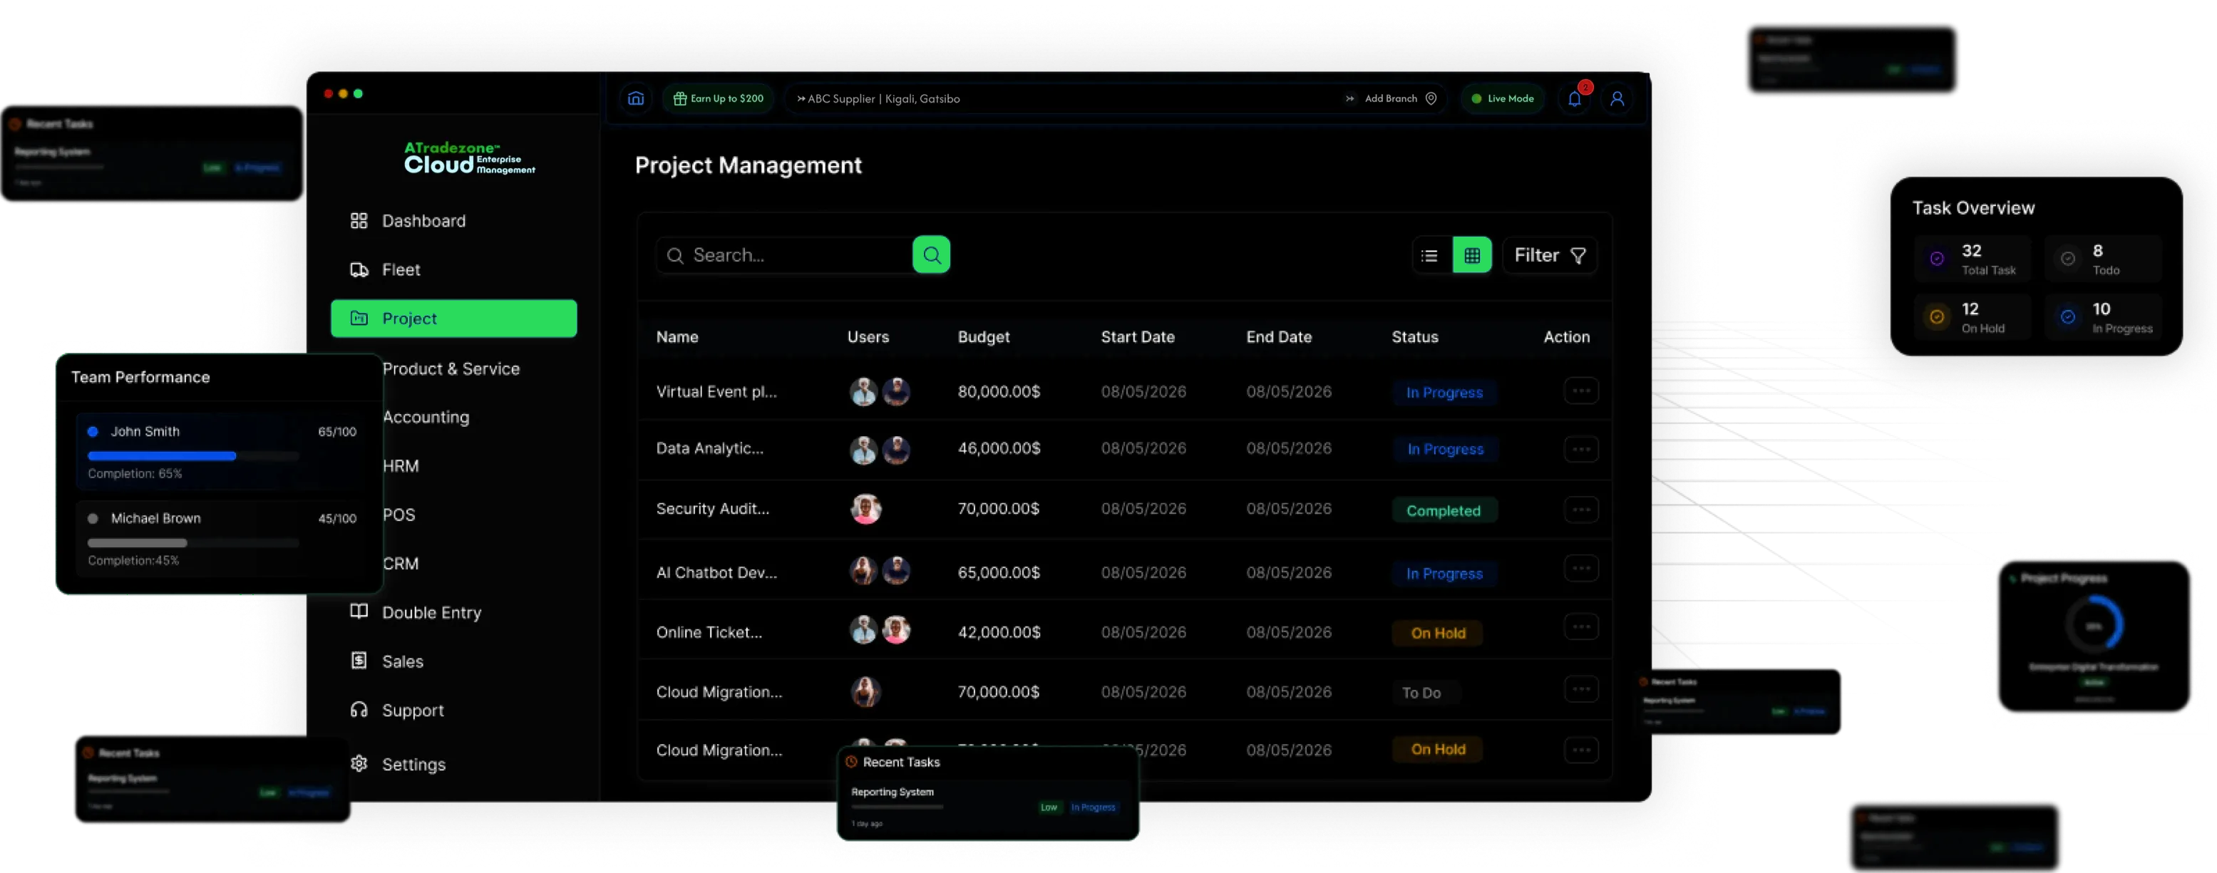Open action menu for the To Do row
This screenshot has height=873, width=2217.
coord(1581,689)
